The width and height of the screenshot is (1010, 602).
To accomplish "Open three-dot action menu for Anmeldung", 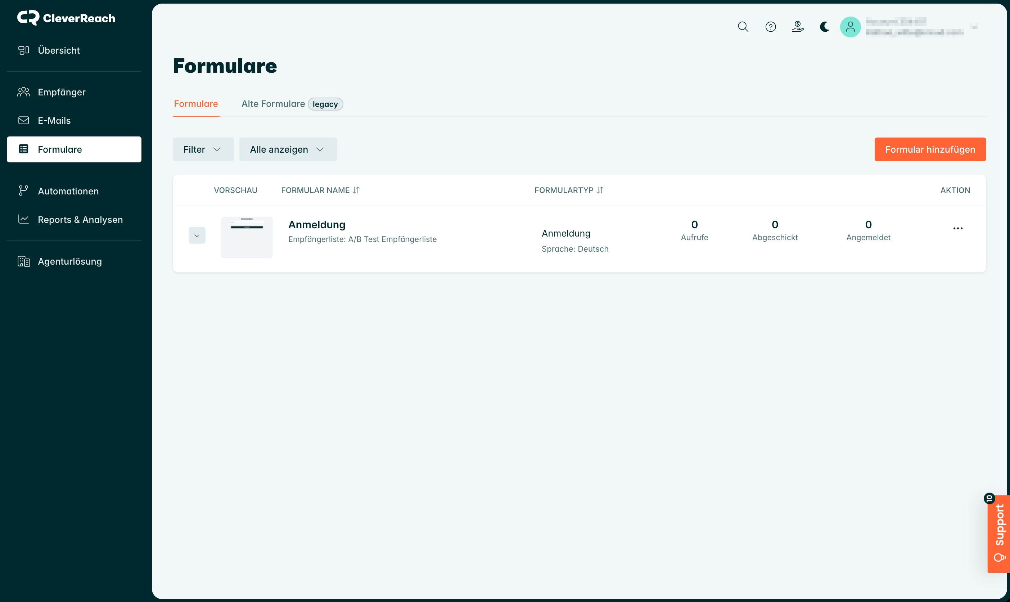I will pyautogui.click(x=958, y=228).
